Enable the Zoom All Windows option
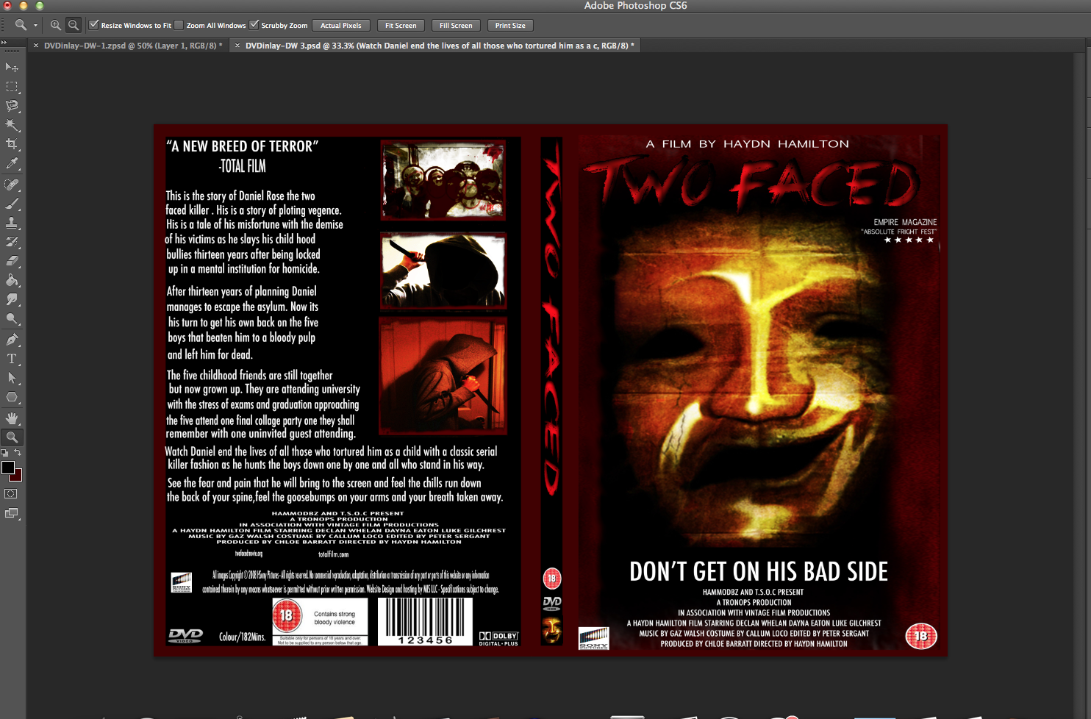This screenshot has height=719, width=1091. click(178, 24)
